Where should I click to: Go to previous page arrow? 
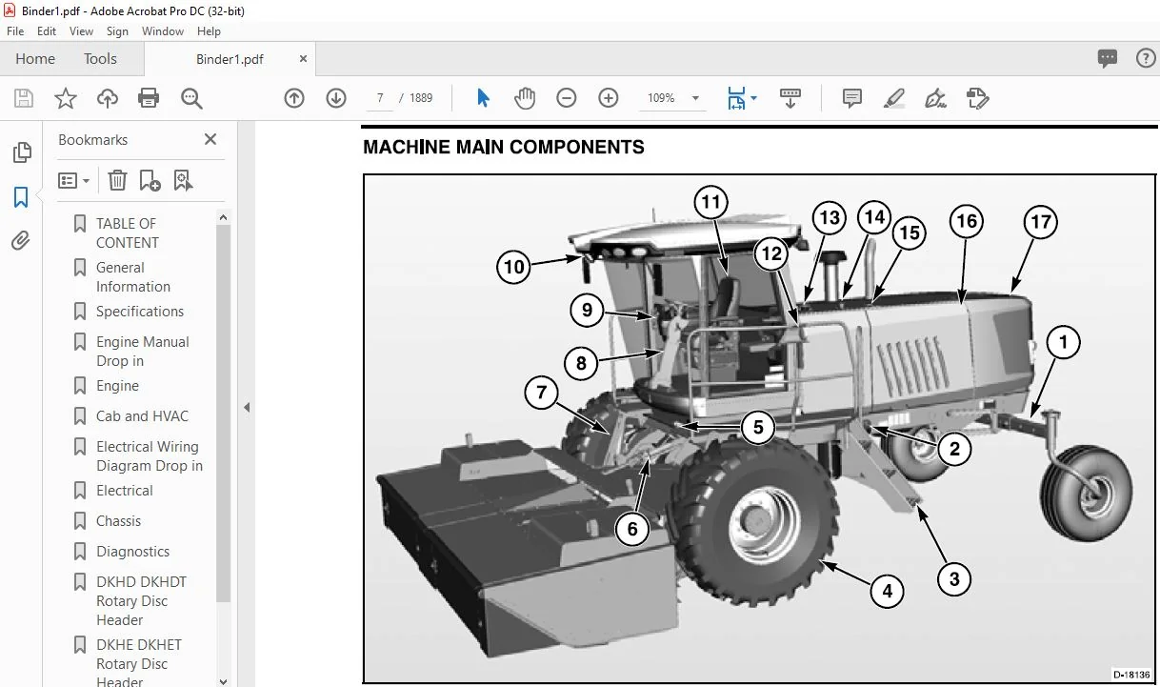[294, 98]
